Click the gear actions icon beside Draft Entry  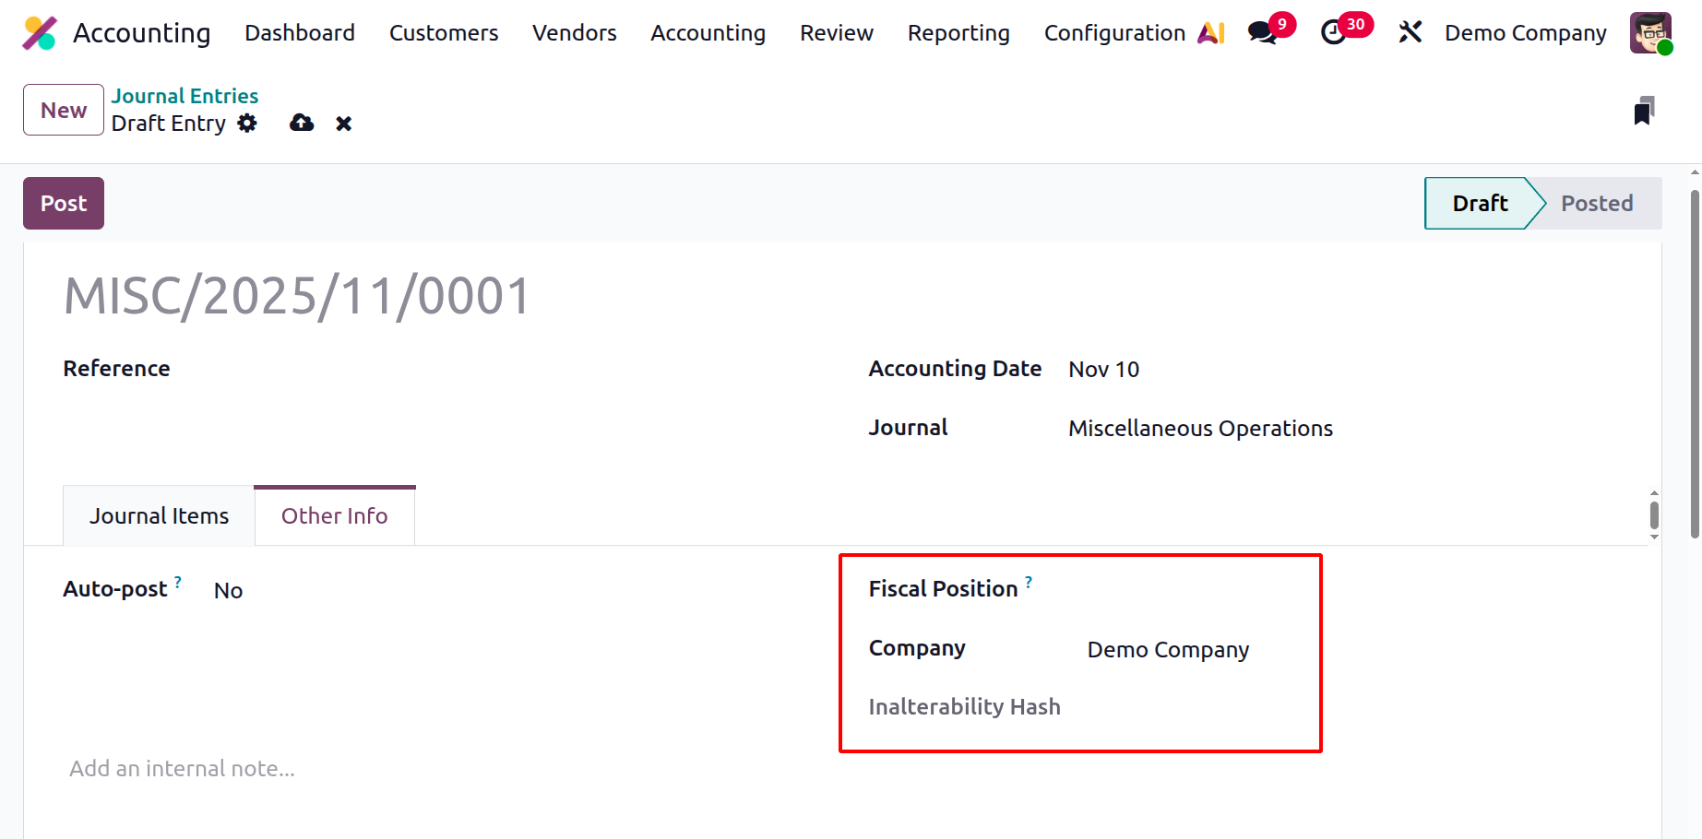tap(247, 124)
